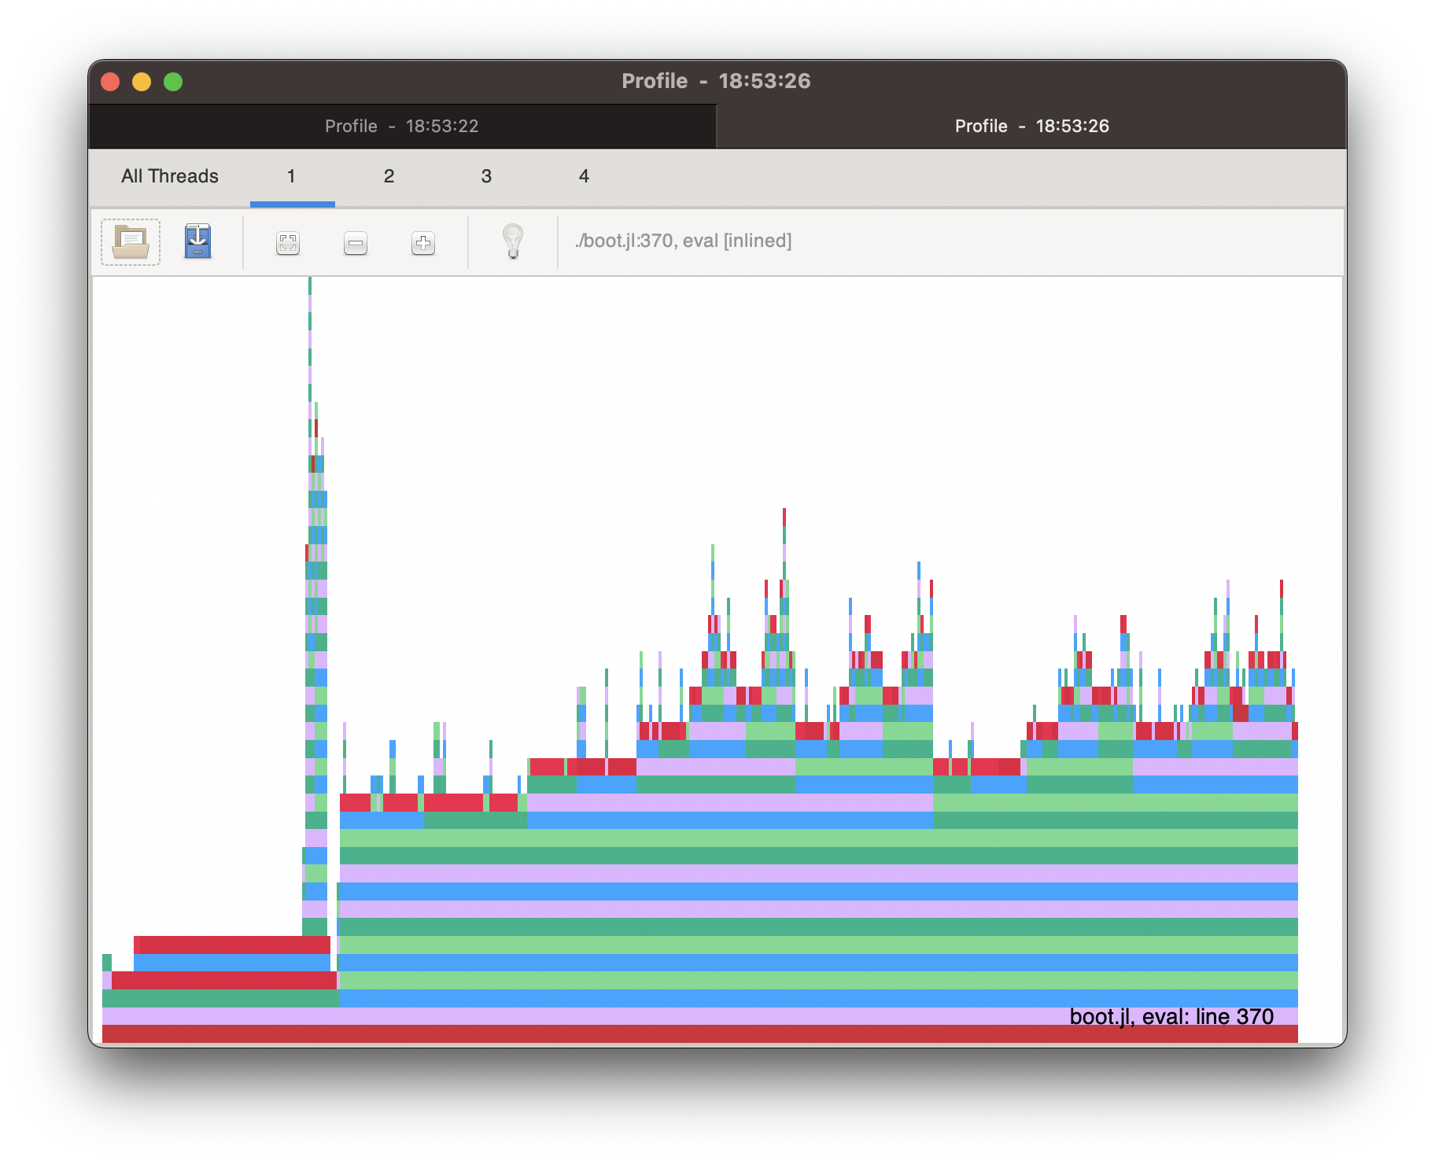This screenshot has width=1435, height=1164.
Task: Select the Profile 18:53:26 window tab
Action: coord(1031,126)
